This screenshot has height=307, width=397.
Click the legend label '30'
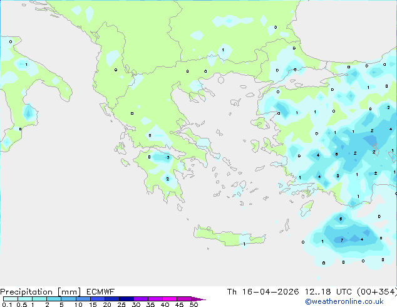tap(136, 304)
